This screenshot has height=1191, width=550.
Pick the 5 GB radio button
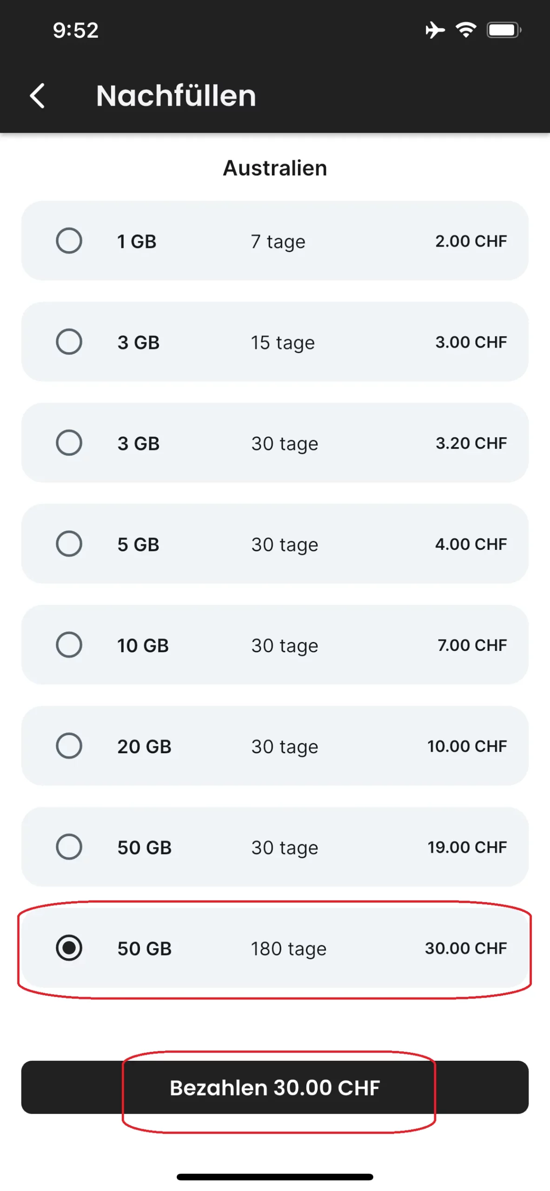(x=69, y=543)
